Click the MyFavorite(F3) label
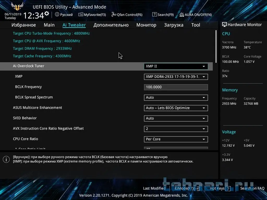The height and width of the screenshot is (200, 267). click(x=95, y=15)
